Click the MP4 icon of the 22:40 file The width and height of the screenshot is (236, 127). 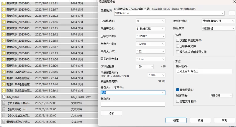(4, 84)
